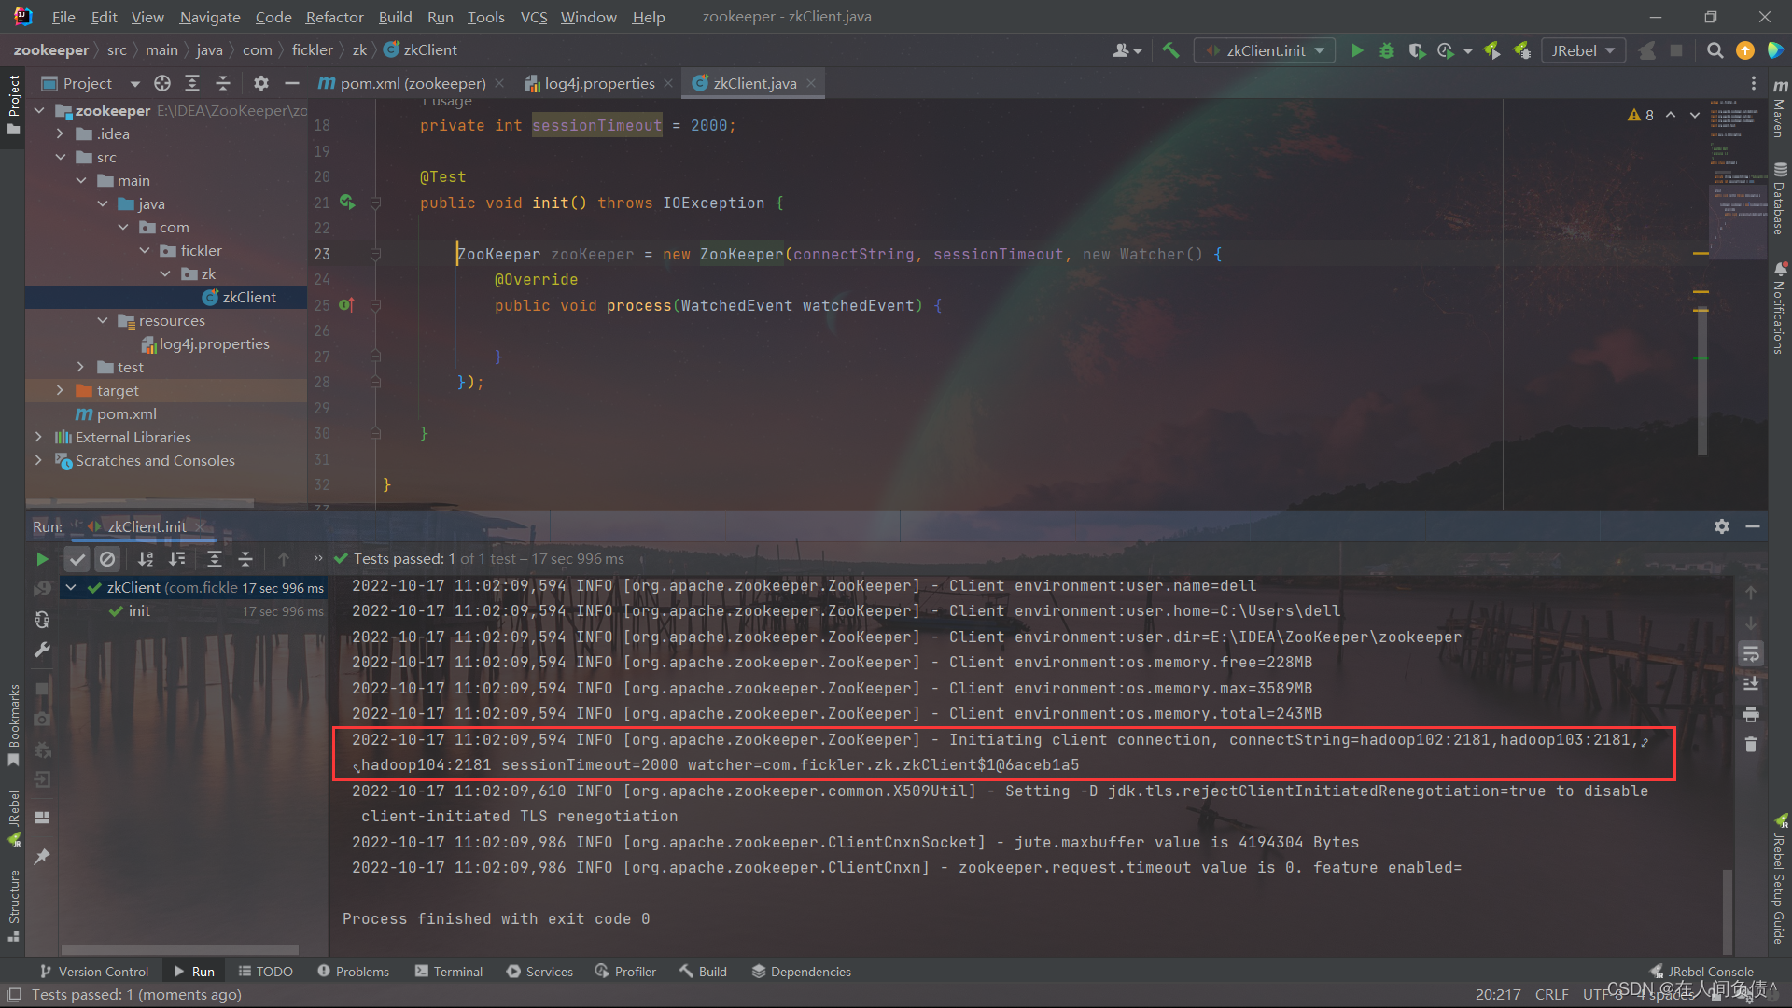Screen dimensions: 1792x1008
Task: Toggle the passed tests filter checkbox
Action: click(x=77, y=559)
